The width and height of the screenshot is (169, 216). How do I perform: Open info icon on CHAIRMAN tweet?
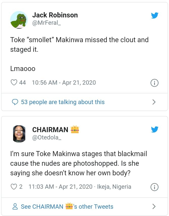point(154,187)
